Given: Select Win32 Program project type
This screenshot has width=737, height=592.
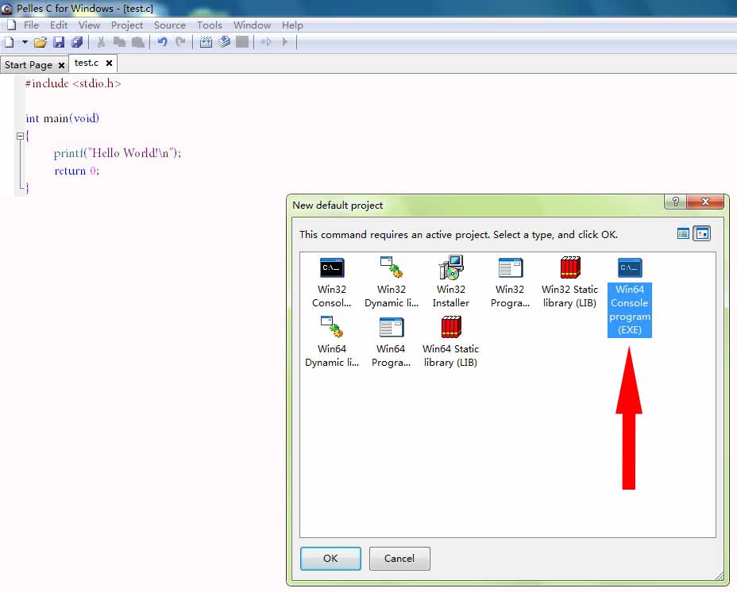Looking at the screenshot, I should point(510,282).
